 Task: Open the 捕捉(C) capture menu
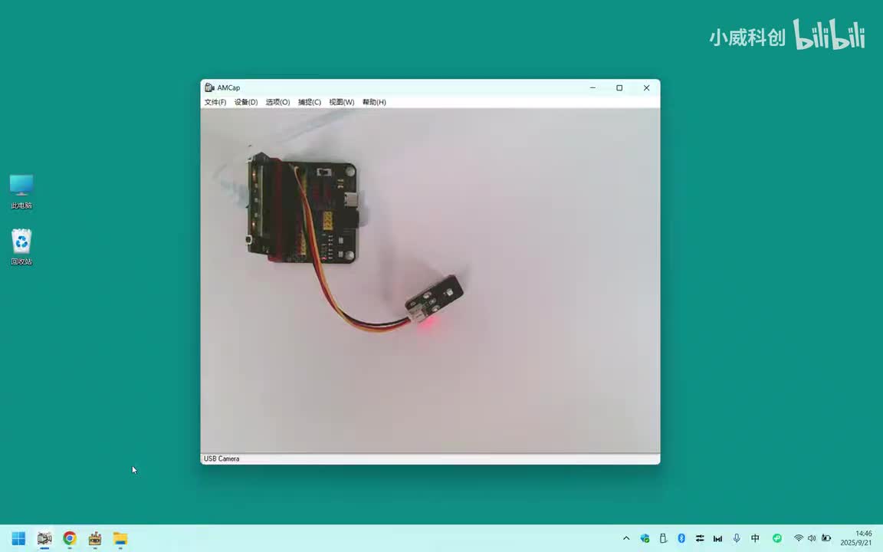click(309, 102)
